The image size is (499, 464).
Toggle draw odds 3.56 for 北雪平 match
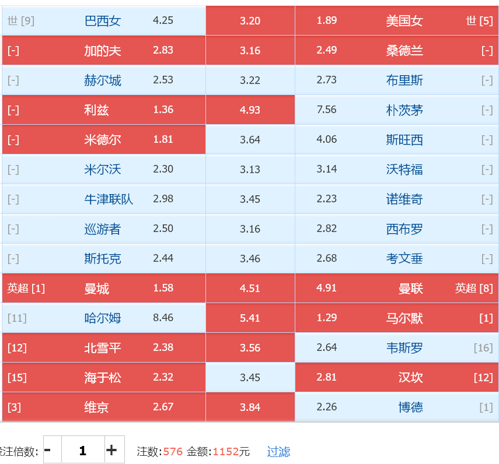pos(250,347)
